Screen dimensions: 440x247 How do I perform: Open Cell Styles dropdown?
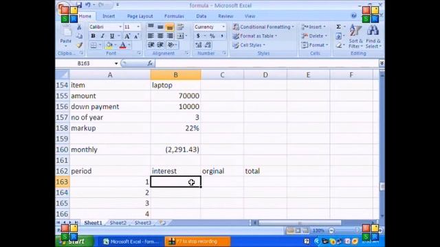(x=249, y=45)
